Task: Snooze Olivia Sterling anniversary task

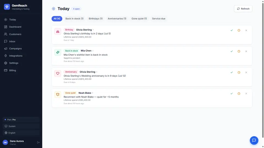Action: [239, 72]
